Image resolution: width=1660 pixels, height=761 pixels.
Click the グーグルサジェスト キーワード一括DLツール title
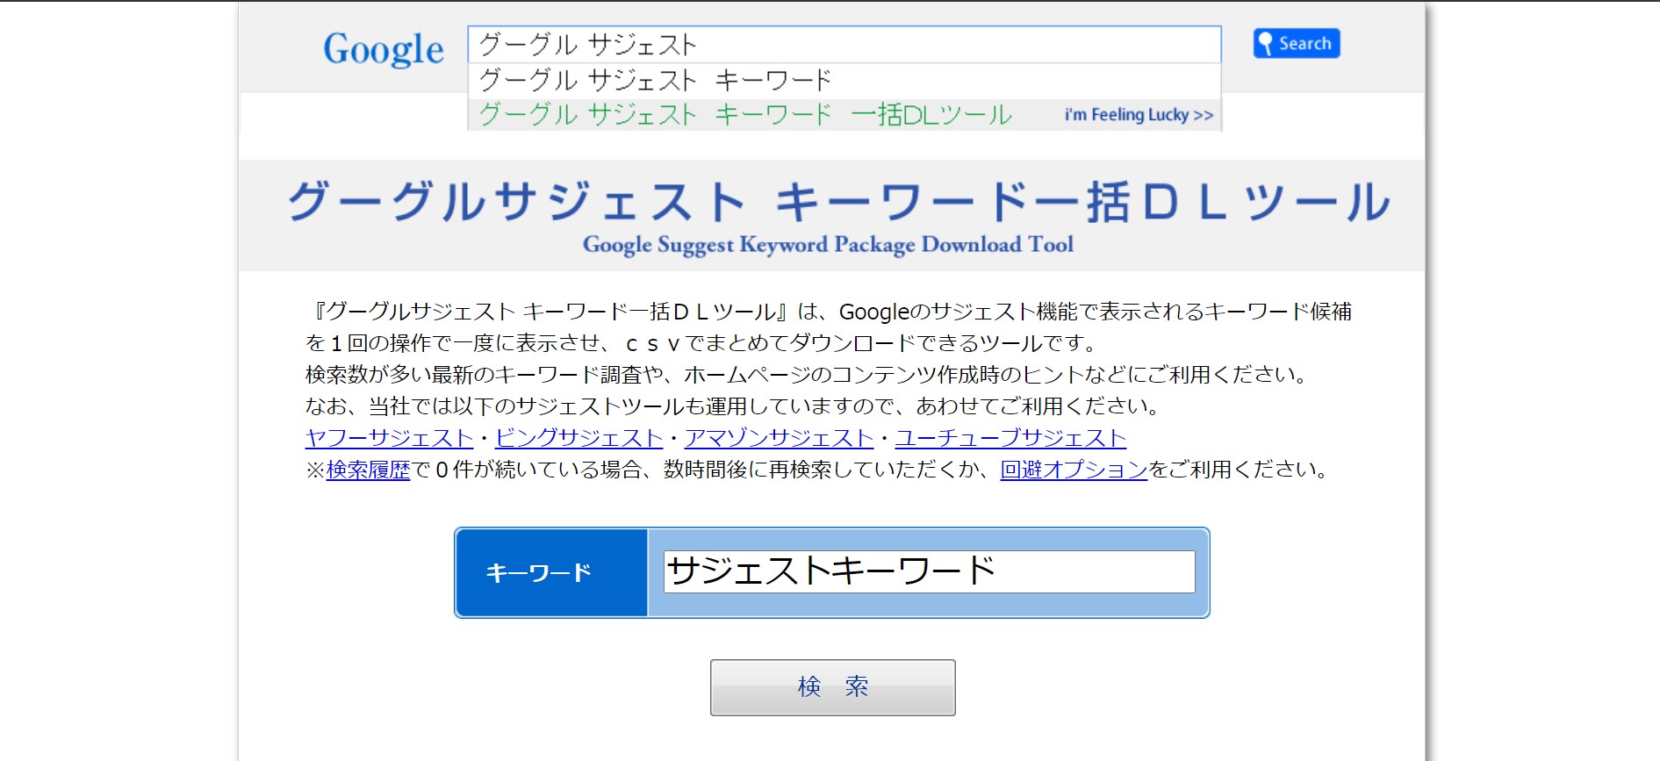tap(838, 201)
